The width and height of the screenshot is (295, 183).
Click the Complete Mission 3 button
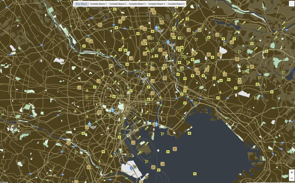click(x=137, y=4)
